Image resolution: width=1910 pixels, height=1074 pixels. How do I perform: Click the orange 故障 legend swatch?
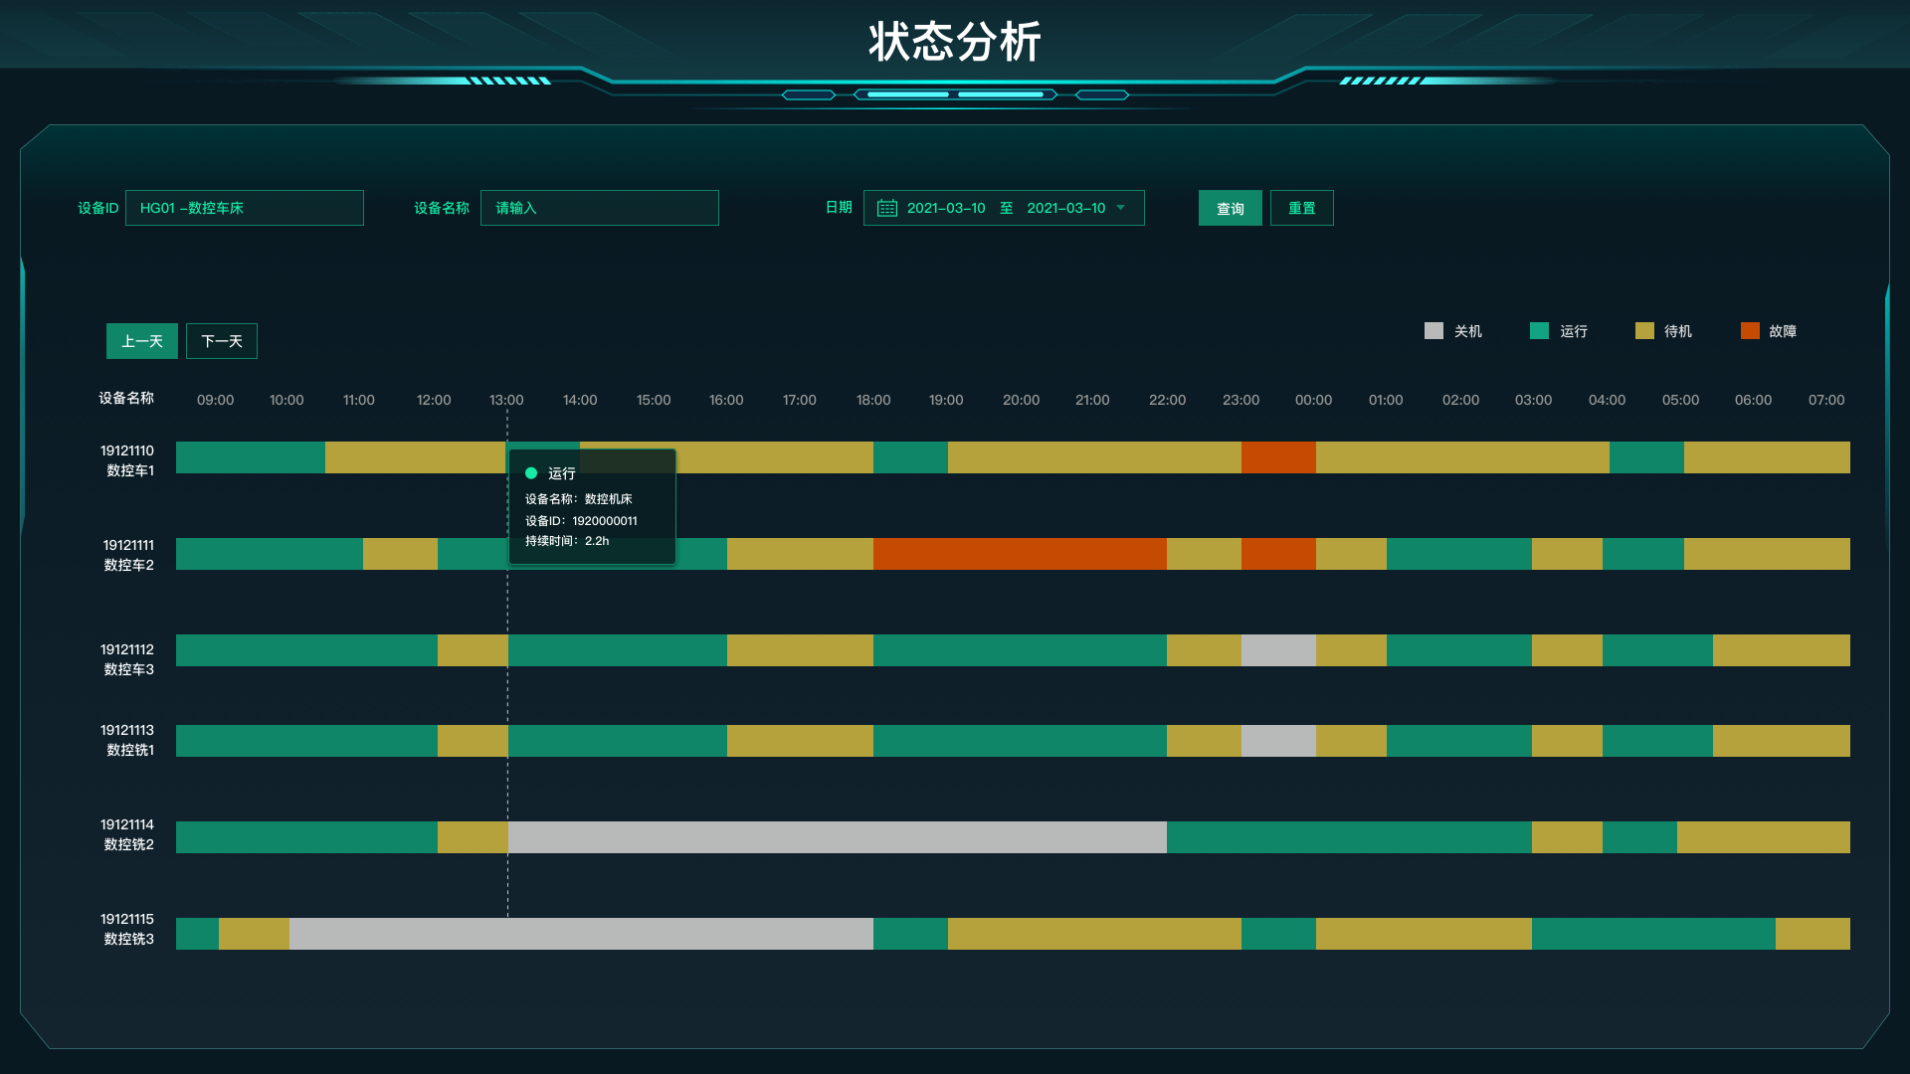[1750, 330]
